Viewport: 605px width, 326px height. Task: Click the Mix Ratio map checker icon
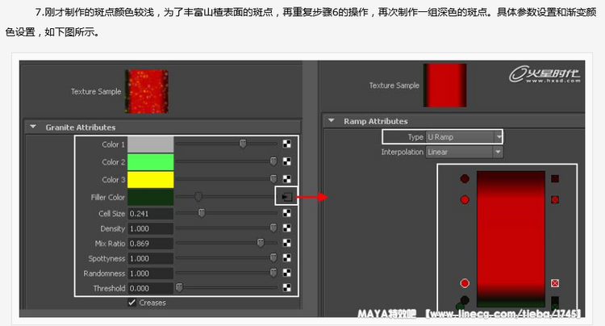tap(286, 244)
